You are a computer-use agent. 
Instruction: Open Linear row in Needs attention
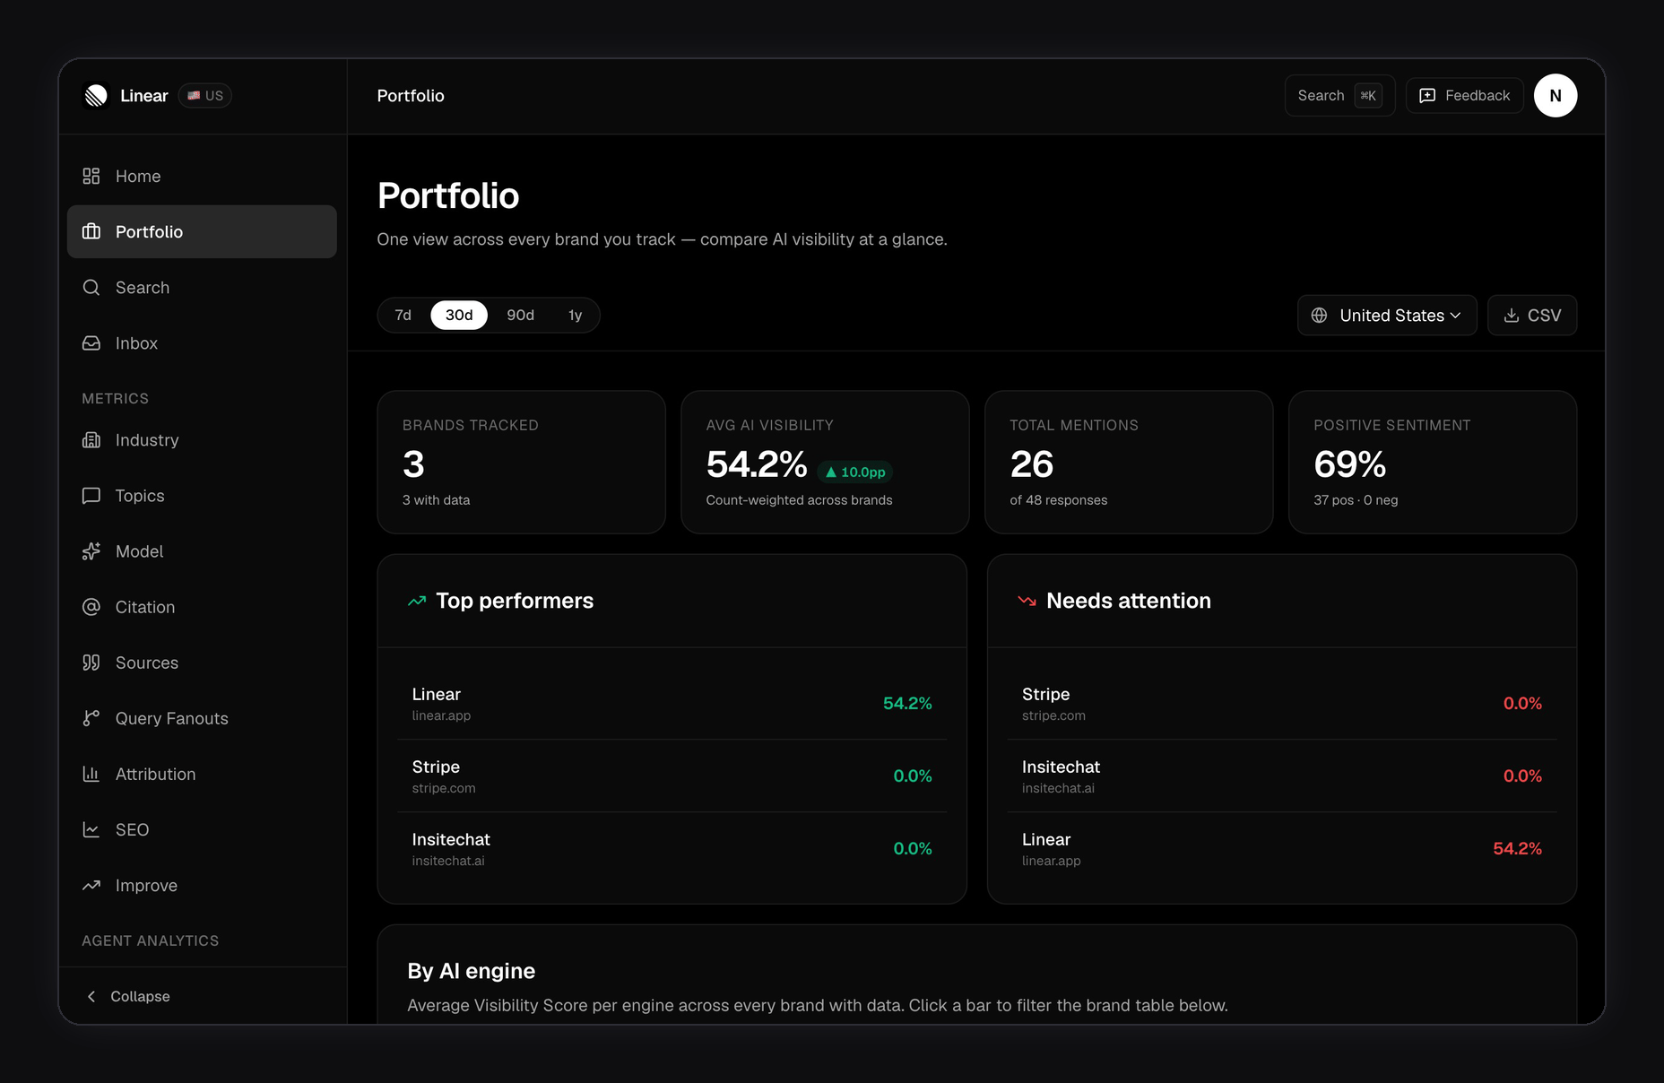[1282, 848]
